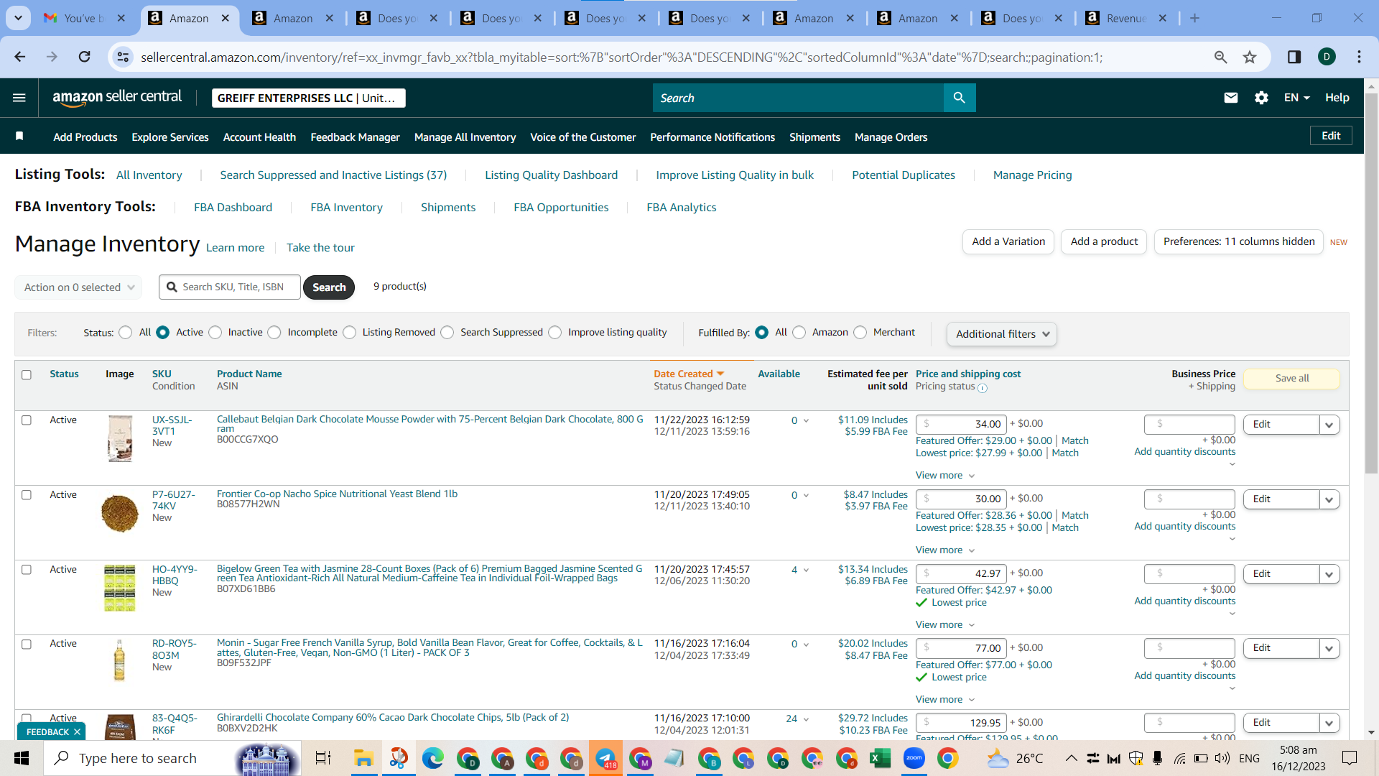This screenshot has width=1379, height=776.
Task: Click the bookmark flag icon in favorites bar
Action: pos(19,137)
